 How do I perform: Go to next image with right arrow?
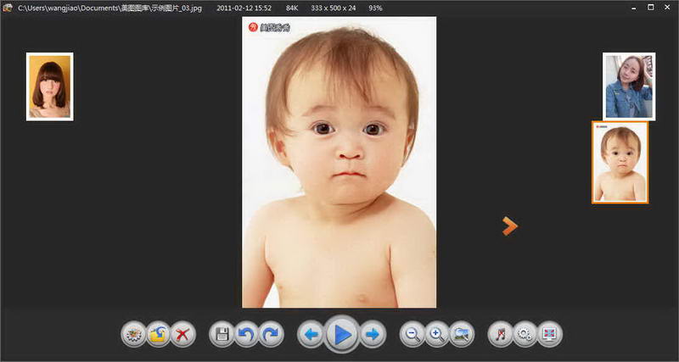[373, 334]
